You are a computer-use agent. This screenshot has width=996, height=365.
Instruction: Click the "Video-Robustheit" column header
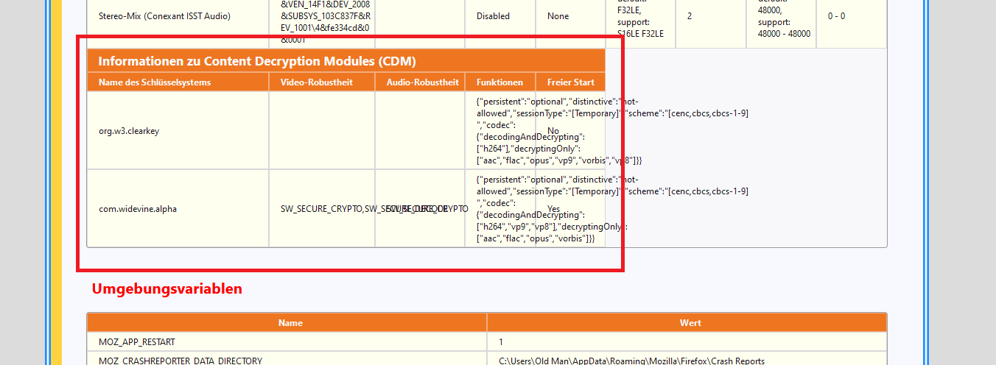click(317, 82)
